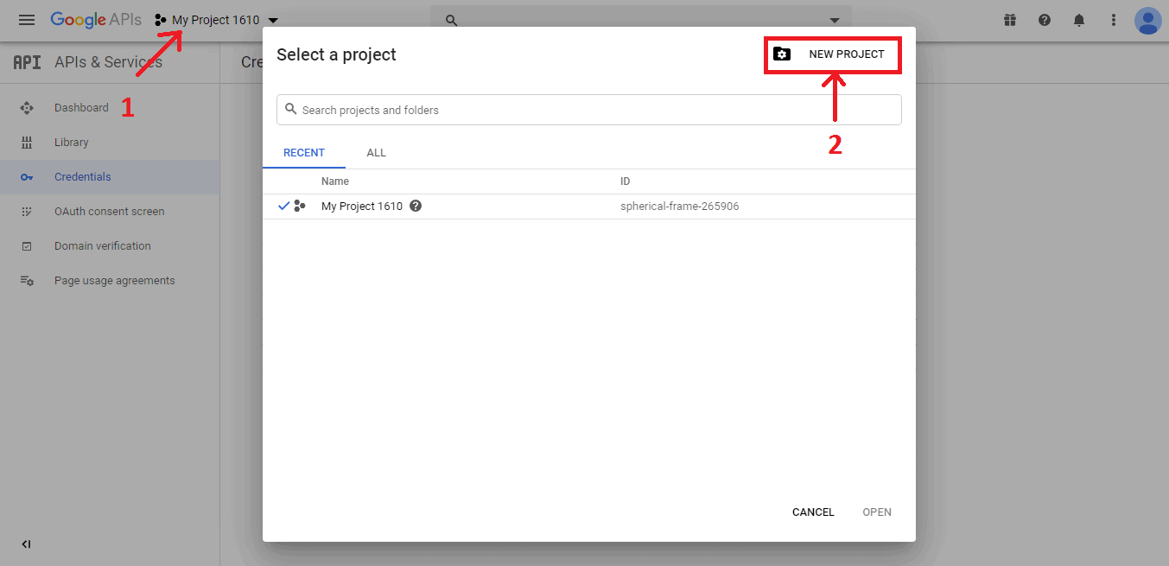Open Page usage agreements
The image size is (1169, 566).
tap(115, 281)
